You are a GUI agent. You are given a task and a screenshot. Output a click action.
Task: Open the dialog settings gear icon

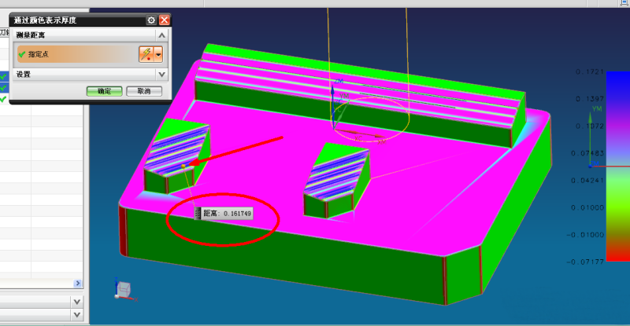(151, 20)
